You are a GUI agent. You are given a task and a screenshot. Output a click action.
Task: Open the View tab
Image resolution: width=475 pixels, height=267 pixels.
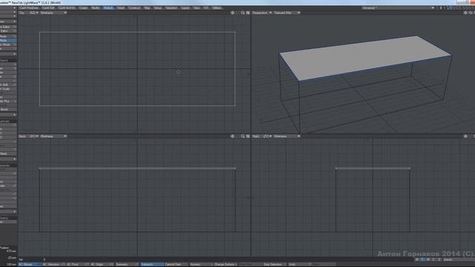(197, 8)
